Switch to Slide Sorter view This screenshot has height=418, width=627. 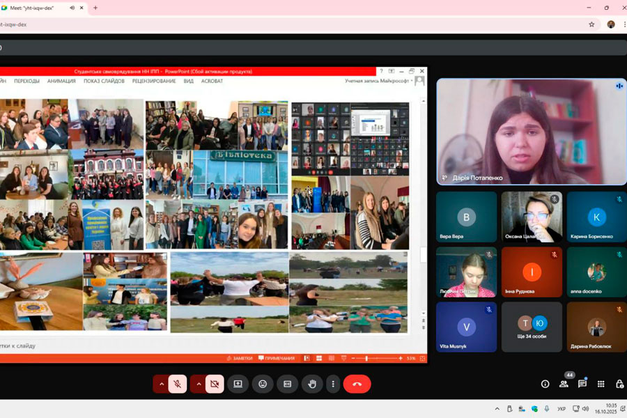[x=319, y=358]
